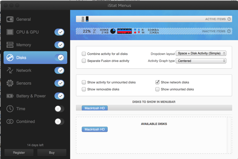The width and height of the screenshot is (238, 159).
Task: Open the General section
Action: (x=35, y=19)
